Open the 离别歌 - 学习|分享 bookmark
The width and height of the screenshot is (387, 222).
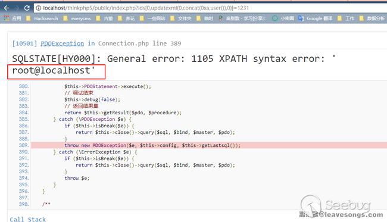pos(242,18)
